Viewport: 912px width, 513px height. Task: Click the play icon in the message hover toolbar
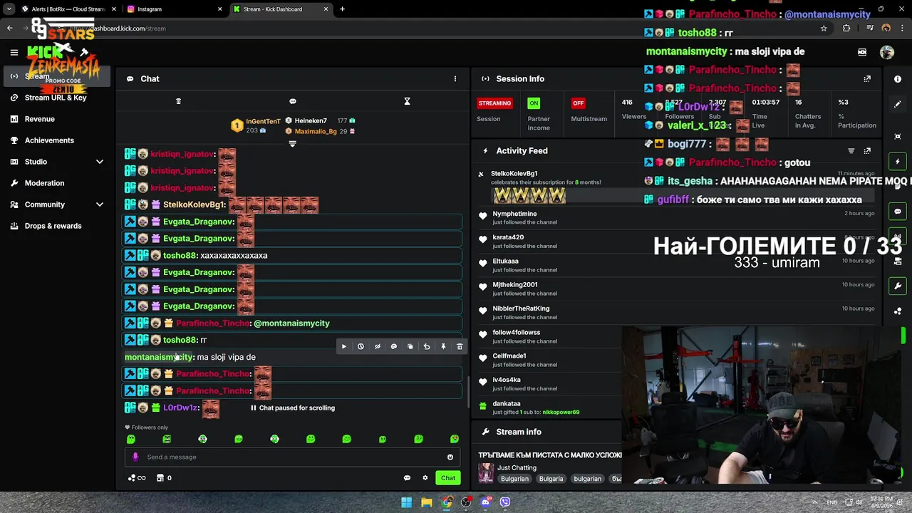(343, 346)
